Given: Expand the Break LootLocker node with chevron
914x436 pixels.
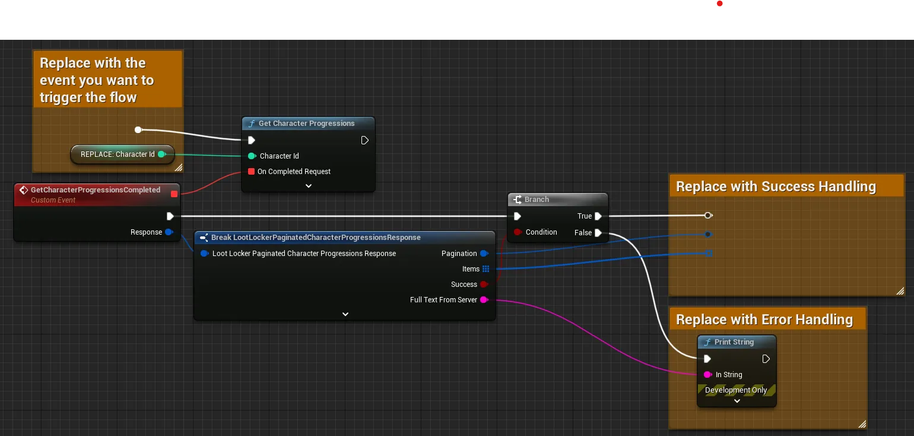Looking at the screenshot, I should click(345, 314).
